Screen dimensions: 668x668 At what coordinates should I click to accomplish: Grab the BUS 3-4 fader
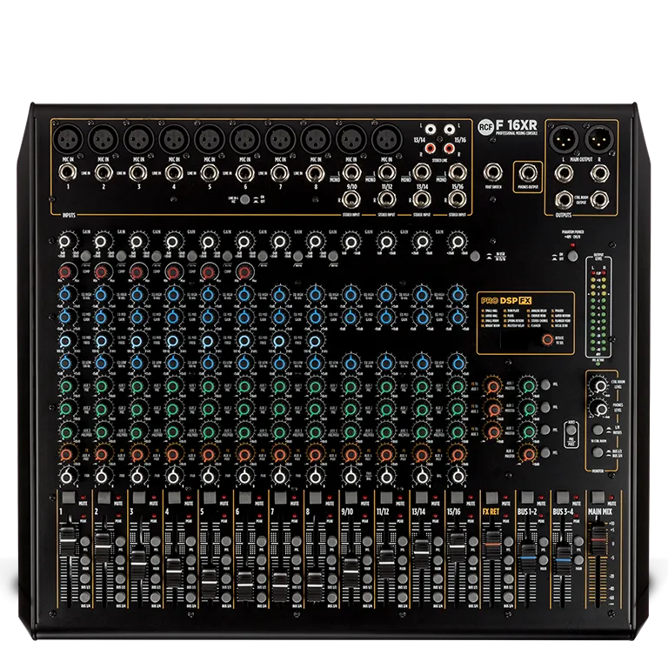(563, 560)
